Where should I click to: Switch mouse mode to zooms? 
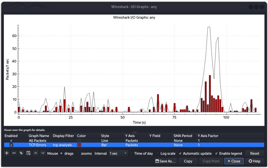(78, 154)
